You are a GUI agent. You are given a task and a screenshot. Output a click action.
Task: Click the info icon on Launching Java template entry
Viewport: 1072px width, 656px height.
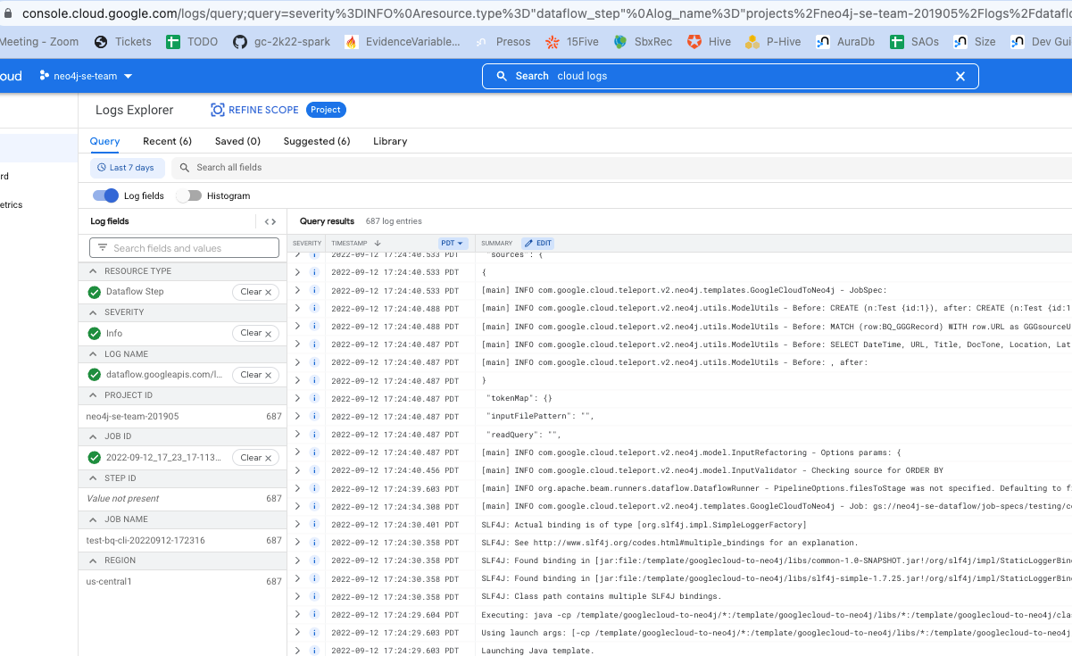pyautogui.click(x=314, y=651)
